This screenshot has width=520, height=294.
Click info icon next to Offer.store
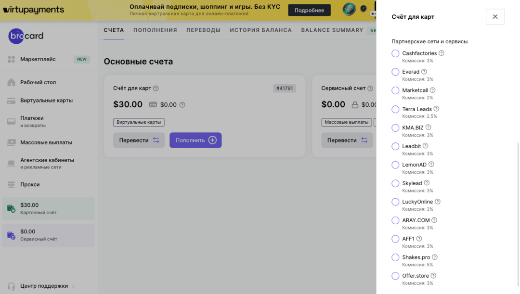[433, 276]
